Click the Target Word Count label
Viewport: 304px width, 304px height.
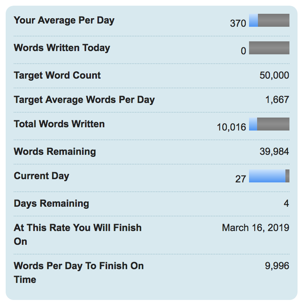57,75
